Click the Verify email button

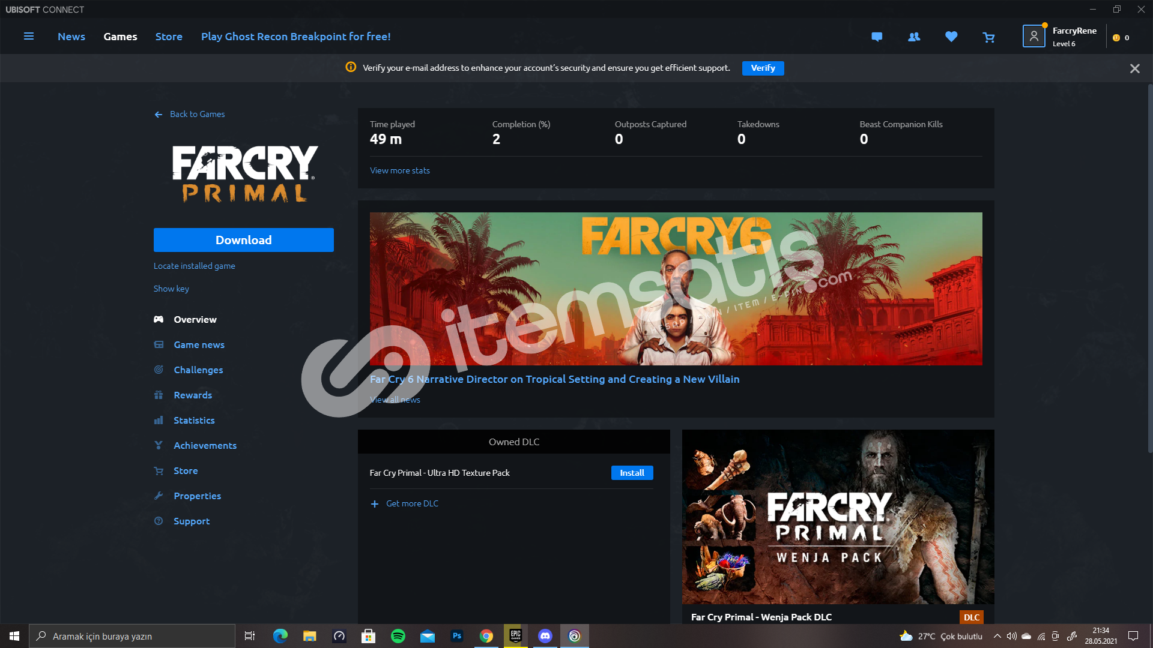pos(763,68)
